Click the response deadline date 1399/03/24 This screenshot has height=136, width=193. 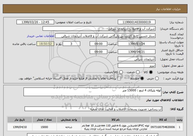[x=137, y=44]
